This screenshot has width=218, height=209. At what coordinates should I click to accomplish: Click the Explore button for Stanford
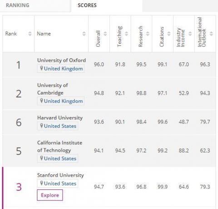pos(50,195)
